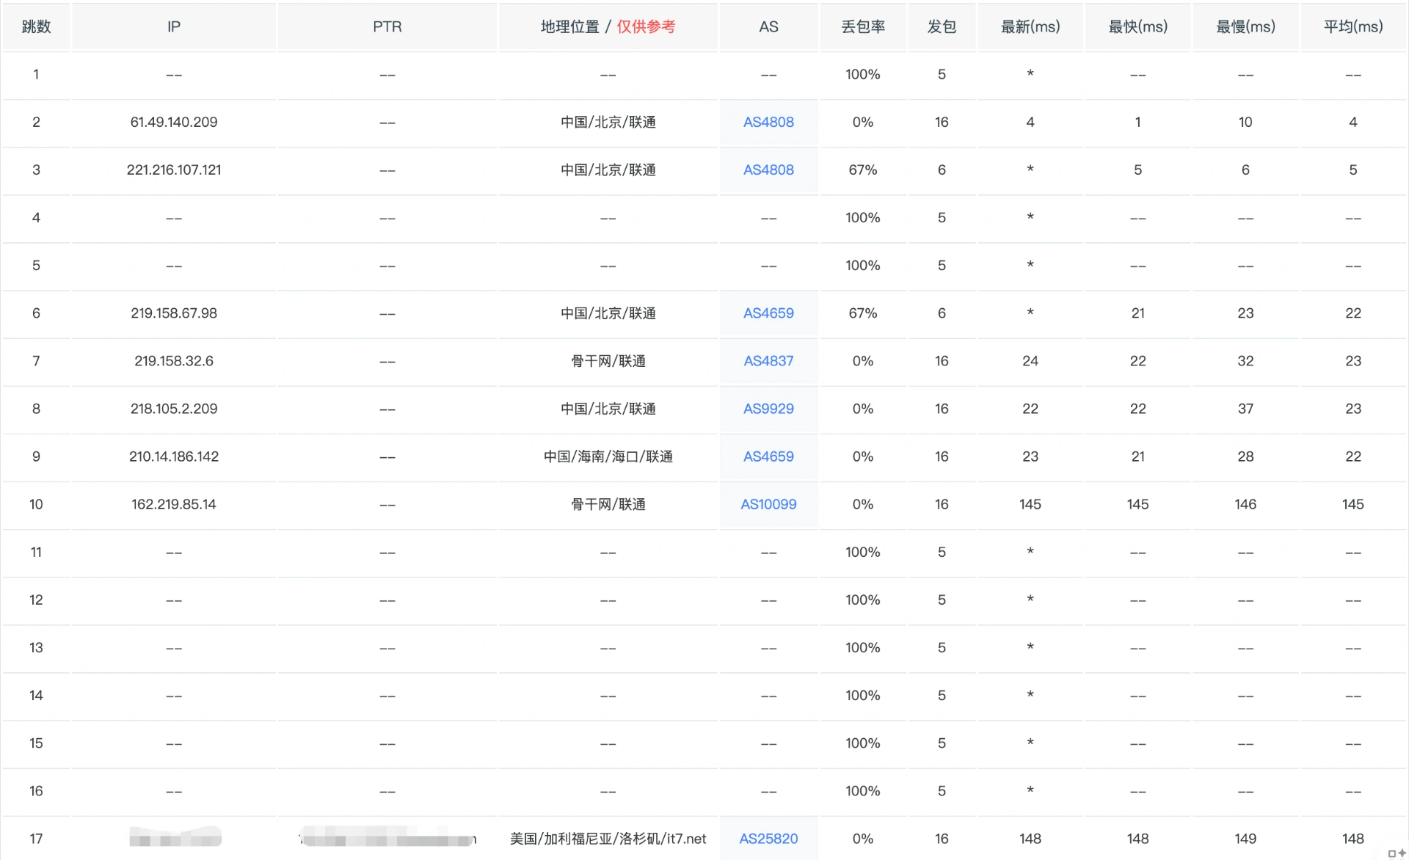Click the 发包 column header
The width and height of the screenshot is (1409, 860).
942,26
